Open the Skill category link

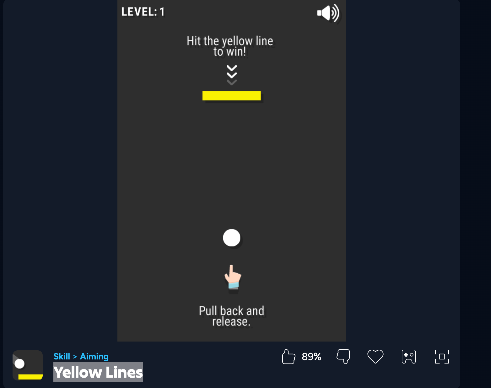[x=62, y=357]
